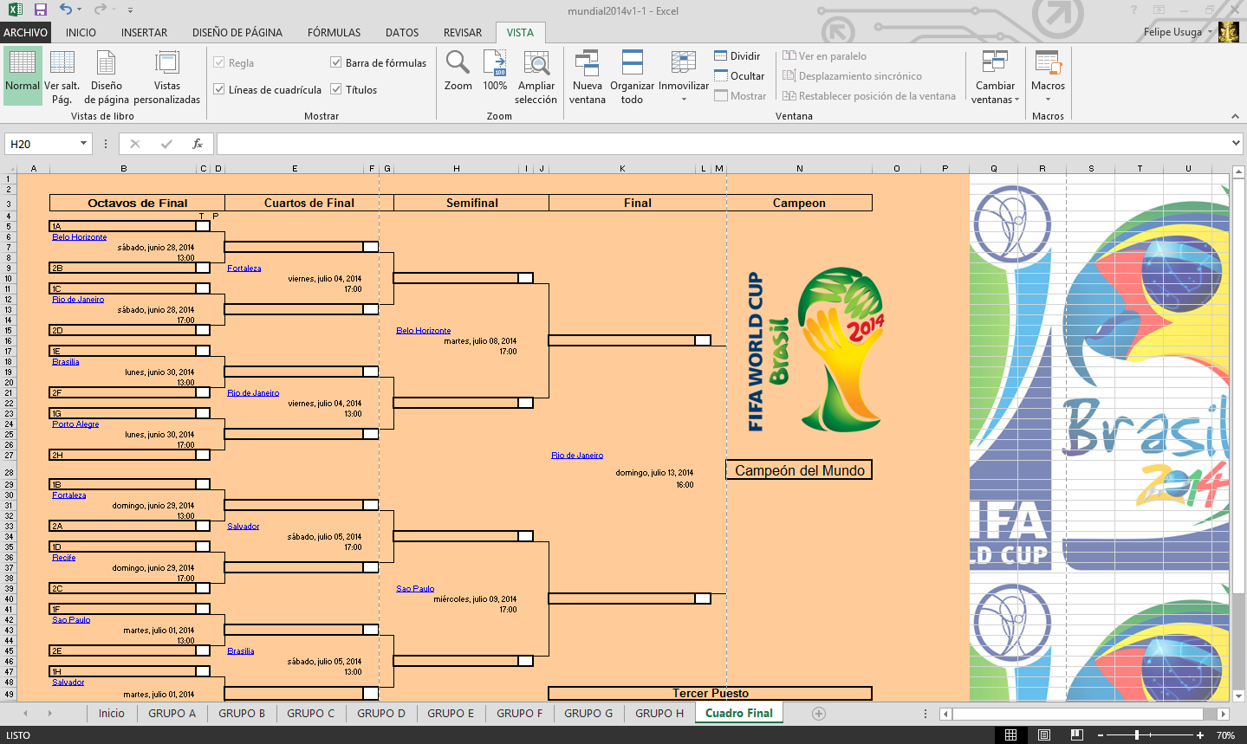Click the Select All corner triangle
The width and height of the screenshot is (1247, 744).
click(10, 169)
